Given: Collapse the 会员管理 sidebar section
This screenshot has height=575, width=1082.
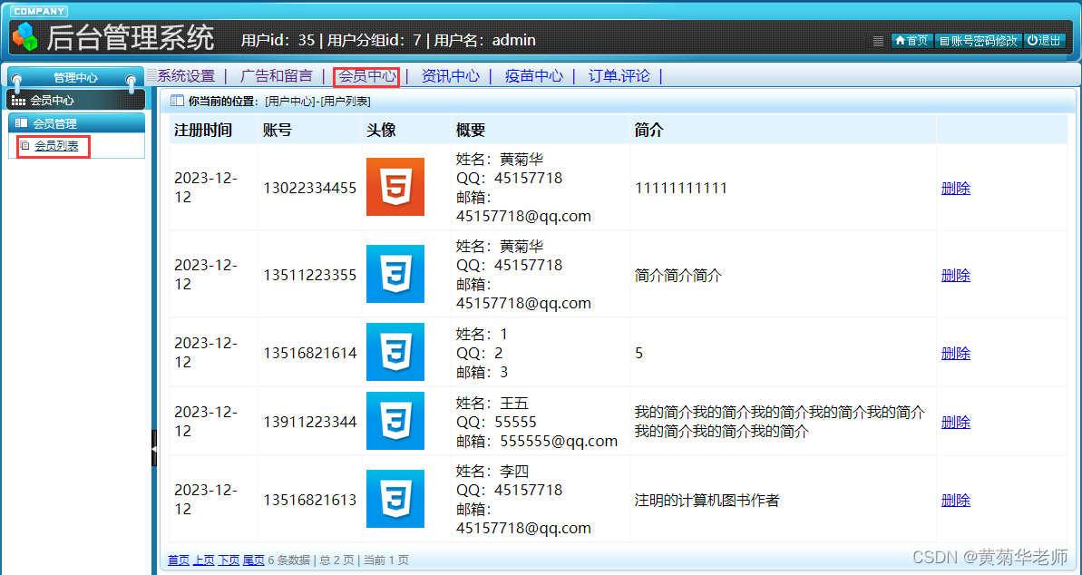Looking at the screenshot, I should [x=76, y=123].
